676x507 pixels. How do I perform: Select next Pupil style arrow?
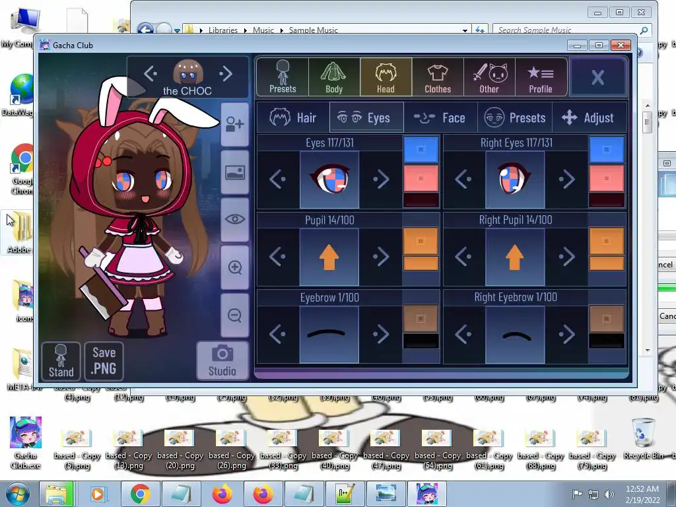coord(381,257)
